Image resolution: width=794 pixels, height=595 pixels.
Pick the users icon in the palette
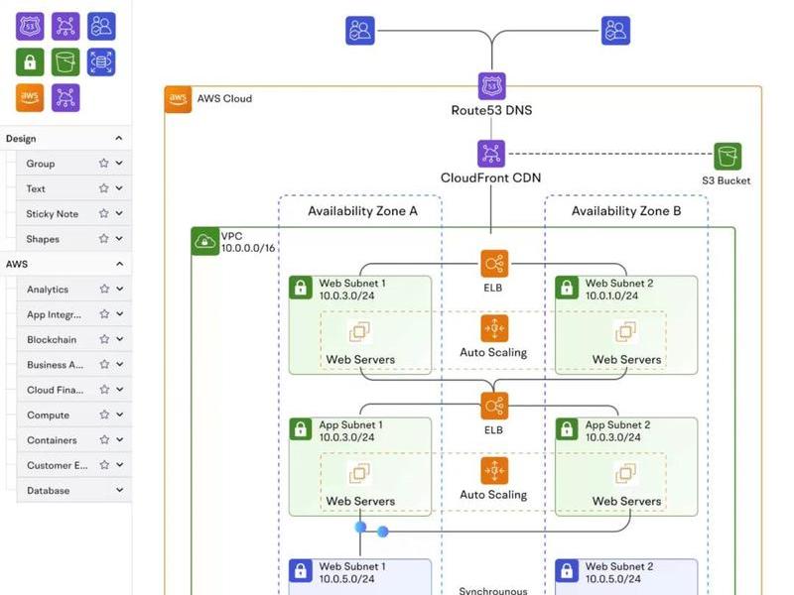(x=101, y=26)
